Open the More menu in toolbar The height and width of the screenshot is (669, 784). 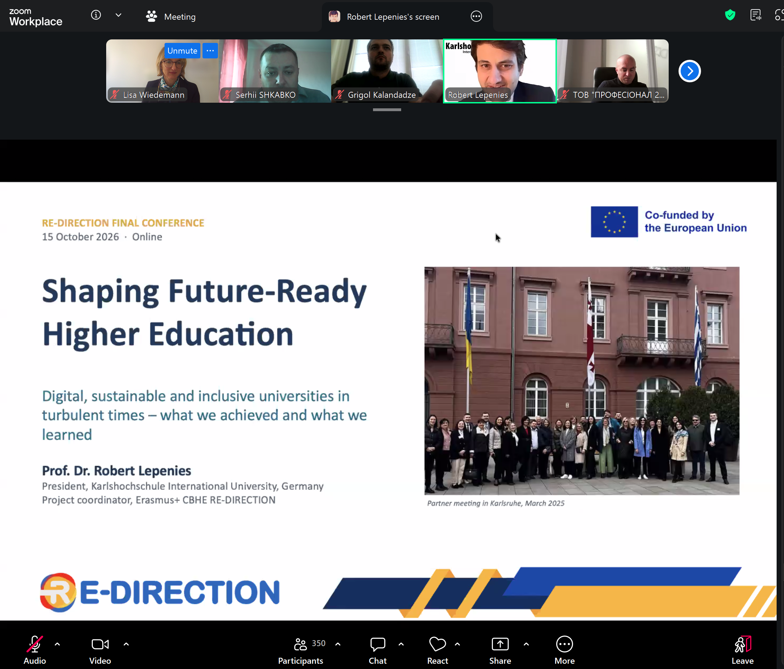(x=565, y=650)
